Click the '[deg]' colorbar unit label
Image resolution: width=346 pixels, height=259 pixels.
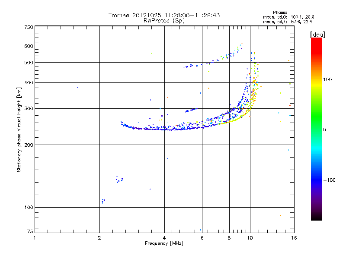coord(317,35)
